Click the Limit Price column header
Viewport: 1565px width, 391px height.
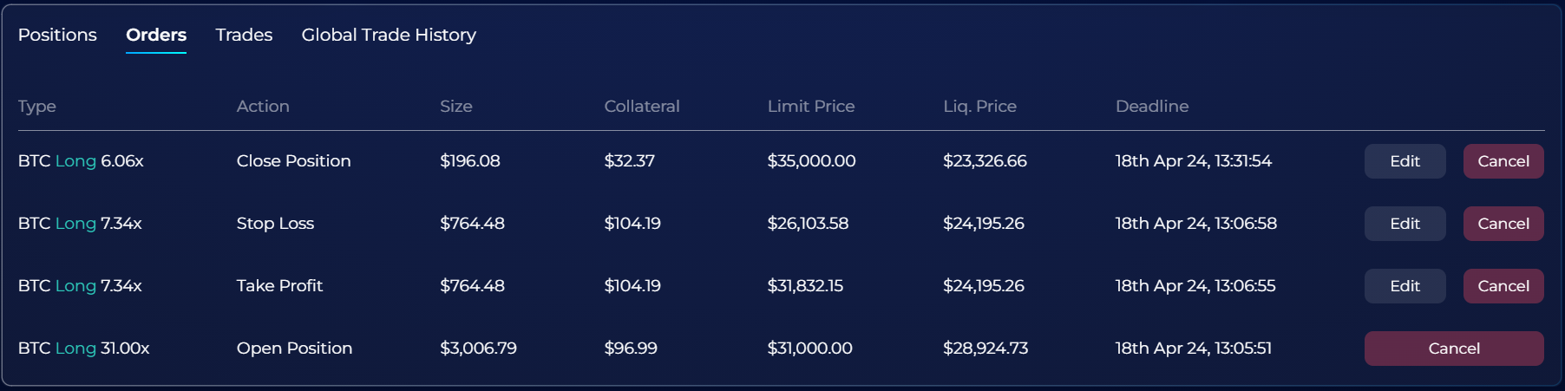click(x=810, y=106)
